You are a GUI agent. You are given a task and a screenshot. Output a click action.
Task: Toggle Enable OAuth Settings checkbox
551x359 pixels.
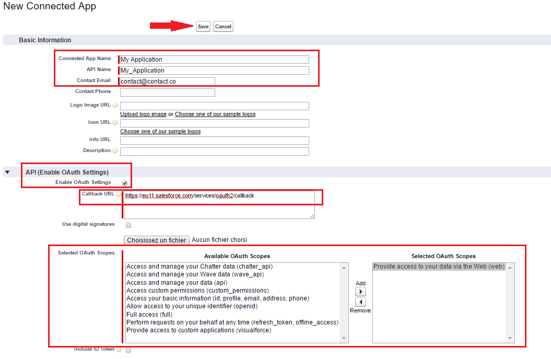[x=125, y=183]
